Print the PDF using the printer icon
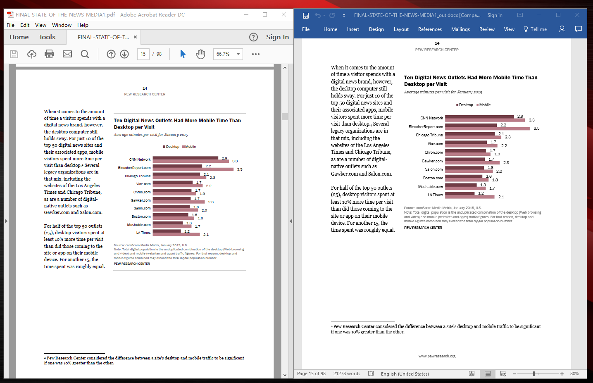Viewport: 593px width, 383px height. point(49,54)
